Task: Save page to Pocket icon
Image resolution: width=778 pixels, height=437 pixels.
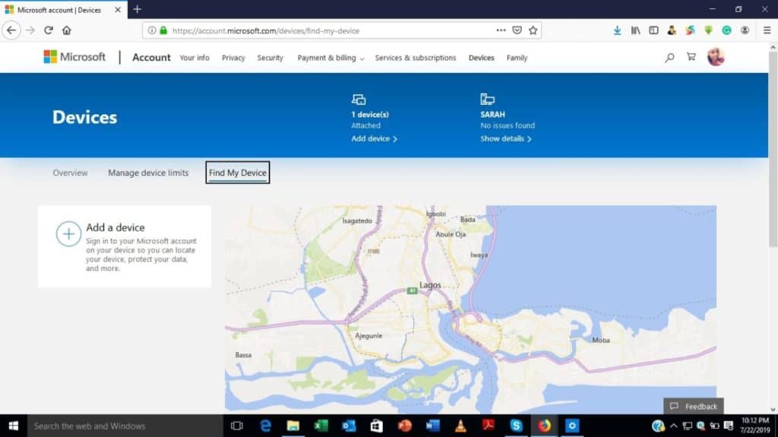Action: 517,30
